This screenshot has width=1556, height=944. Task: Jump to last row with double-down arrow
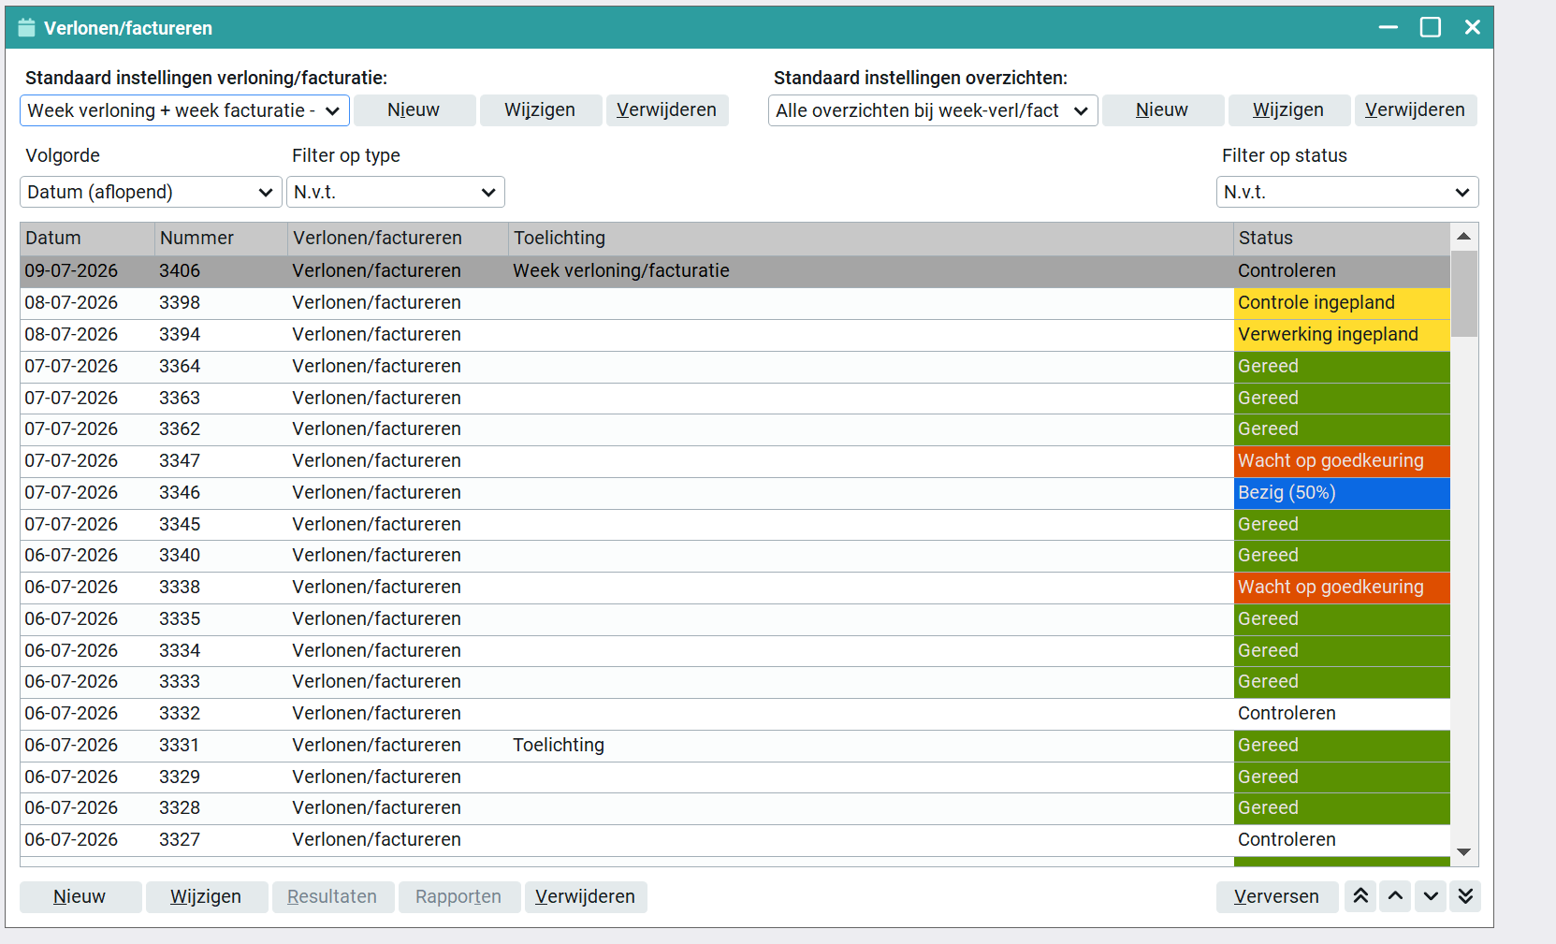[x=1465, y=896]
